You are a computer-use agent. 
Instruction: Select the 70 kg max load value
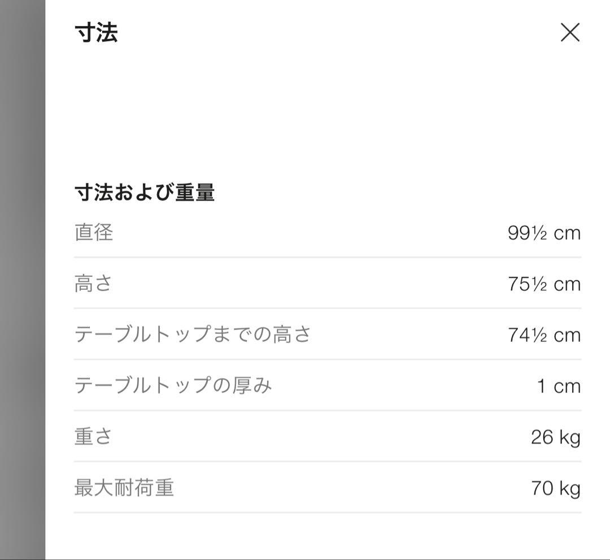point(555,488)
